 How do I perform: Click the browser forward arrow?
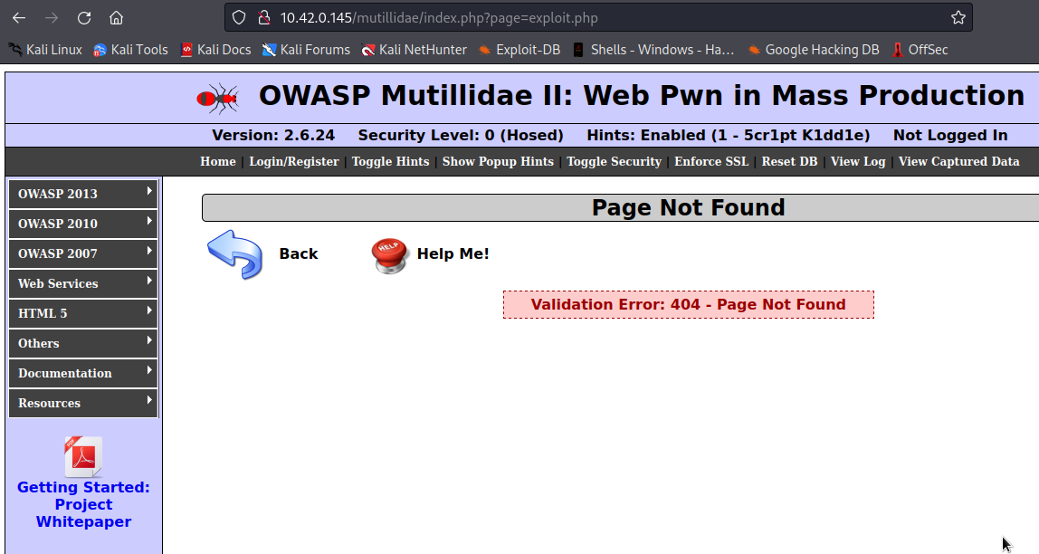52,18
